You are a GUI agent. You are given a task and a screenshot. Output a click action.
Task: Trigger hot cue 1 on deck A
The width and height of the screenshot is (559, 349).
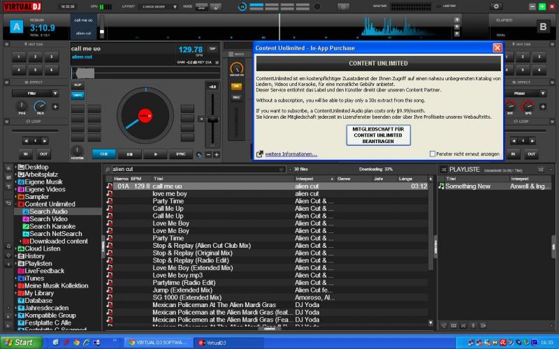pos(19,57)
